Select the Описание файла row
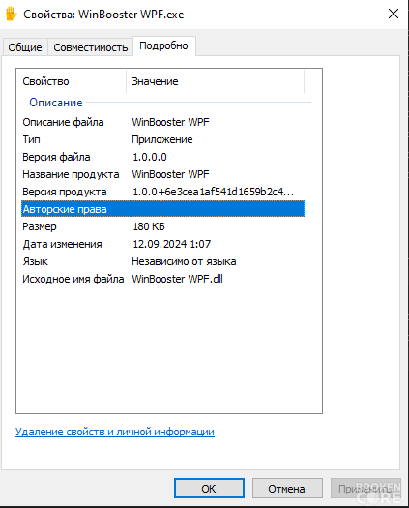This screenshot has width=409, height=508. [162, 122]
